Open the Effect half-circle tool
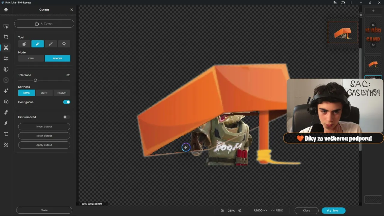Image resolution: width=384 pixels, height=216 pixels. [6, 69]
